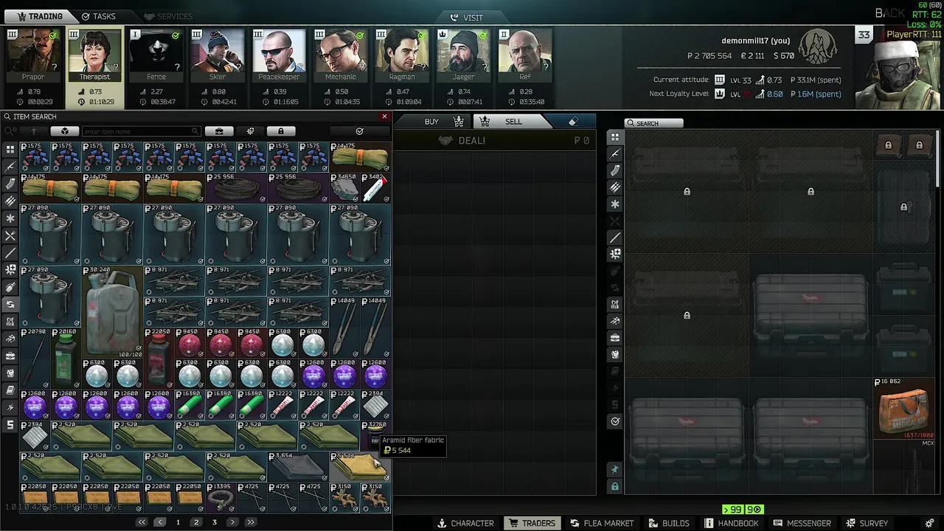The image size is (944, 531).
Task: Toggle the padlock filter in Item Search
Action: (280, 131)
